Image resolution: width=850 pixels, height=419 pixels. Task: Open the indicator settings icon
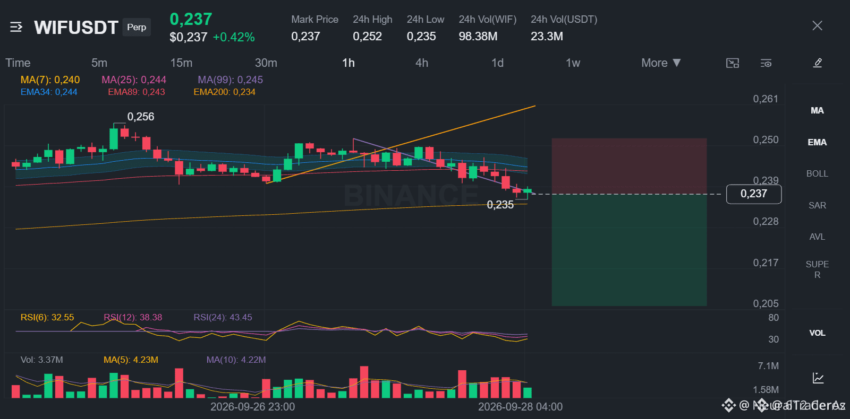pyautogui.click(x=766, y=63)
